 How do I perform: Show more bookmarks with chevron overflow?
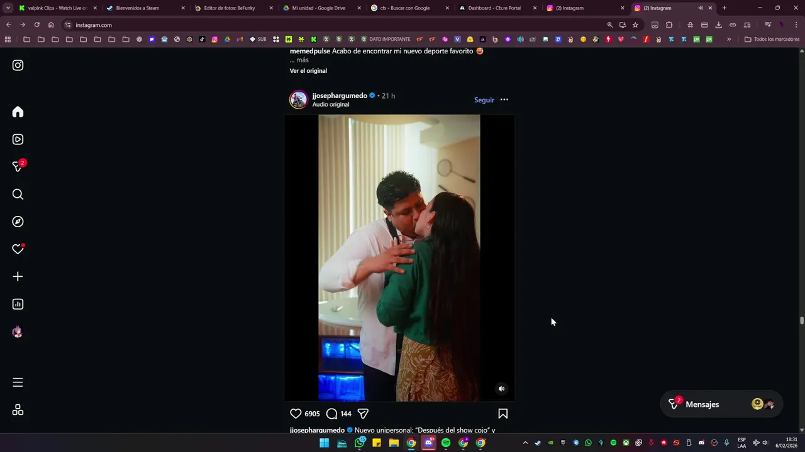pos(729,39)
